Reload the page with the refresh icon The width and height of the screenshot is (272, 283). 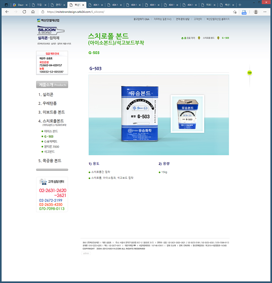tap(24, 12)
